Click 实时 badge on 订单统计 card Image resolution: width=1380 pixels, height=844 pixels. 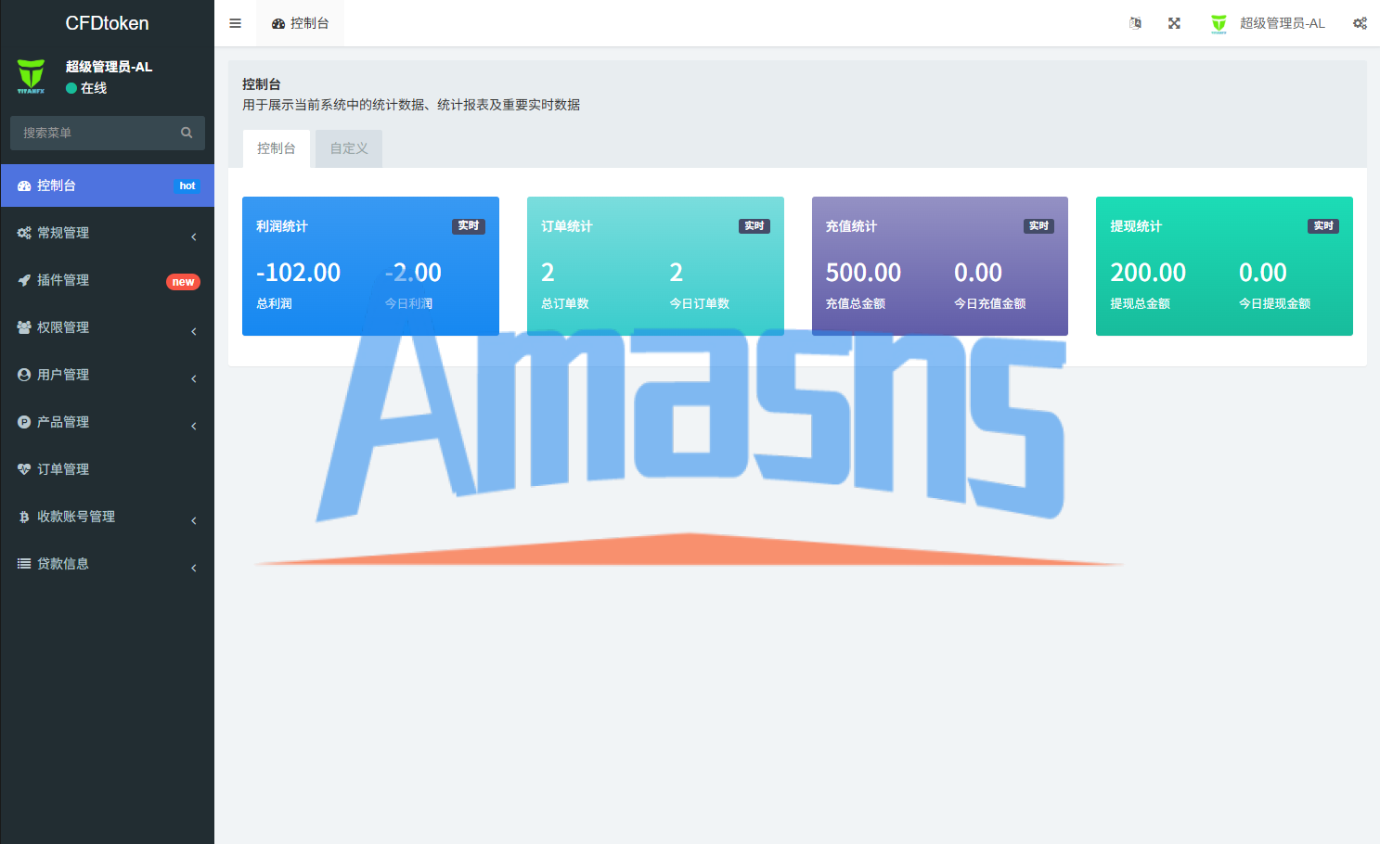pyautogui.click(x=754, y=225)
